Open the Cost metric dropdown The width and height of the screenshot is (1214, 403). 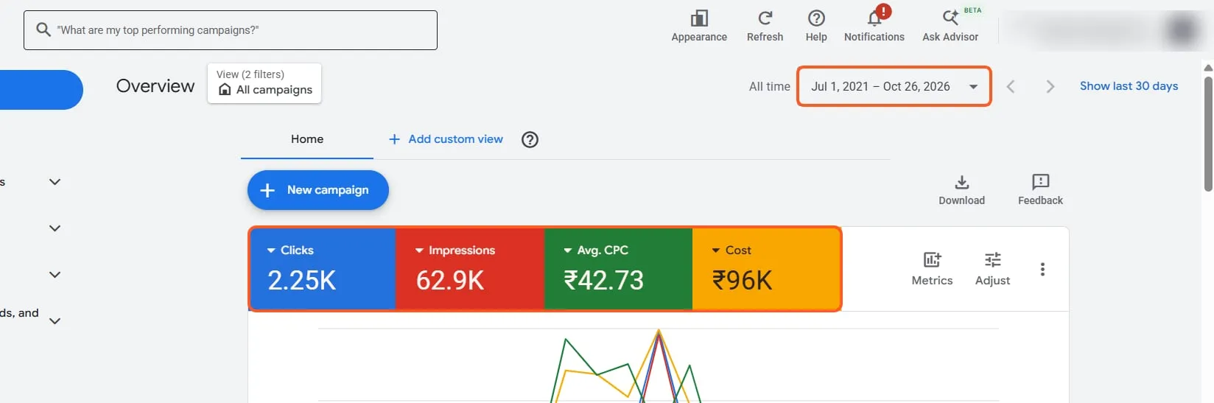(x=731, y=250)
